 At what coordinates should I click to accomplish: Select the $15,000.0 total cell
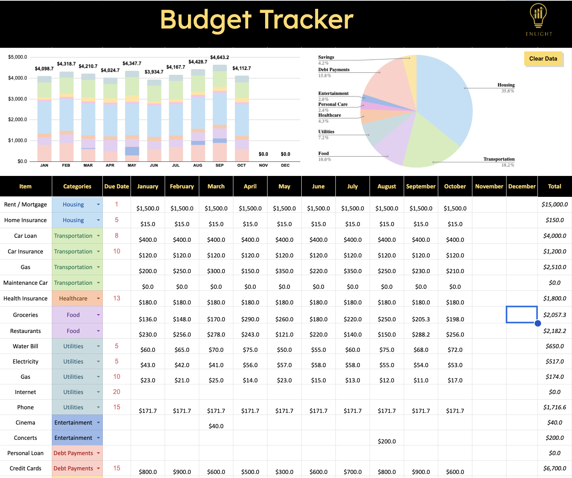pos(555,204)
